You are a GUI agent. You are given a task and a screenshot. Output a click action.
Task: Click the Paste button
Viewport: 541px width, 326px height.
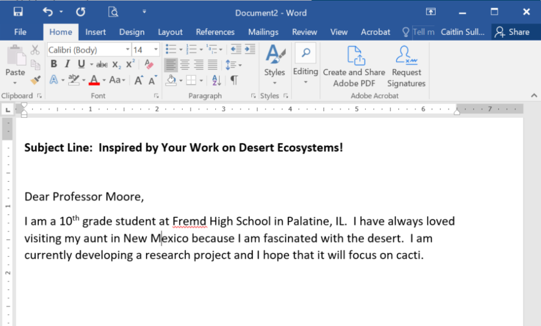pyautogui.click(x=15, y=63)
